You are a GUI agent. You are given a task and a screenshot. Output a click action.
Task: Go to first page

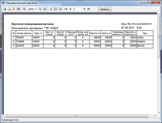click(66, 9)
